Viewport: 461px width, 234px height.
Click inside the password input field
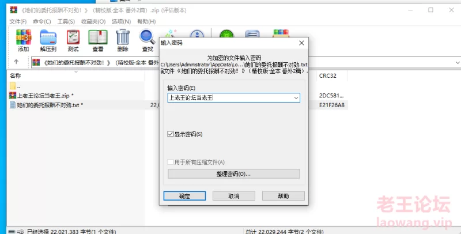230,98
